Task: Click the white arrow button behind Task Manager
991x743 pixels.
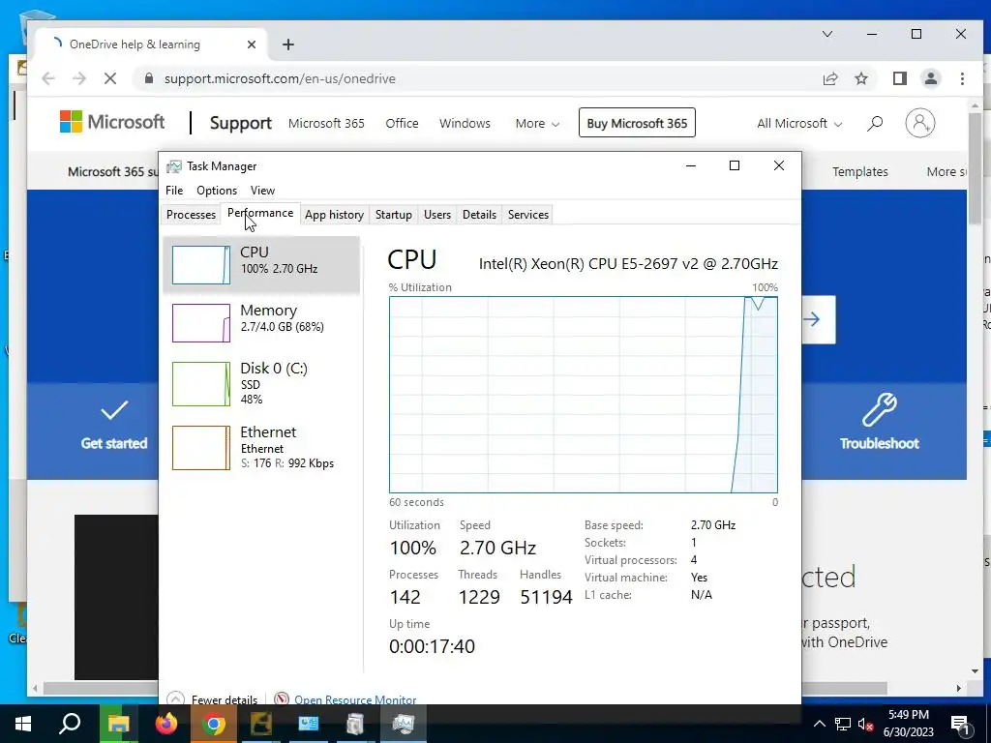Action: pyautogui.click(x=819, y=319)
